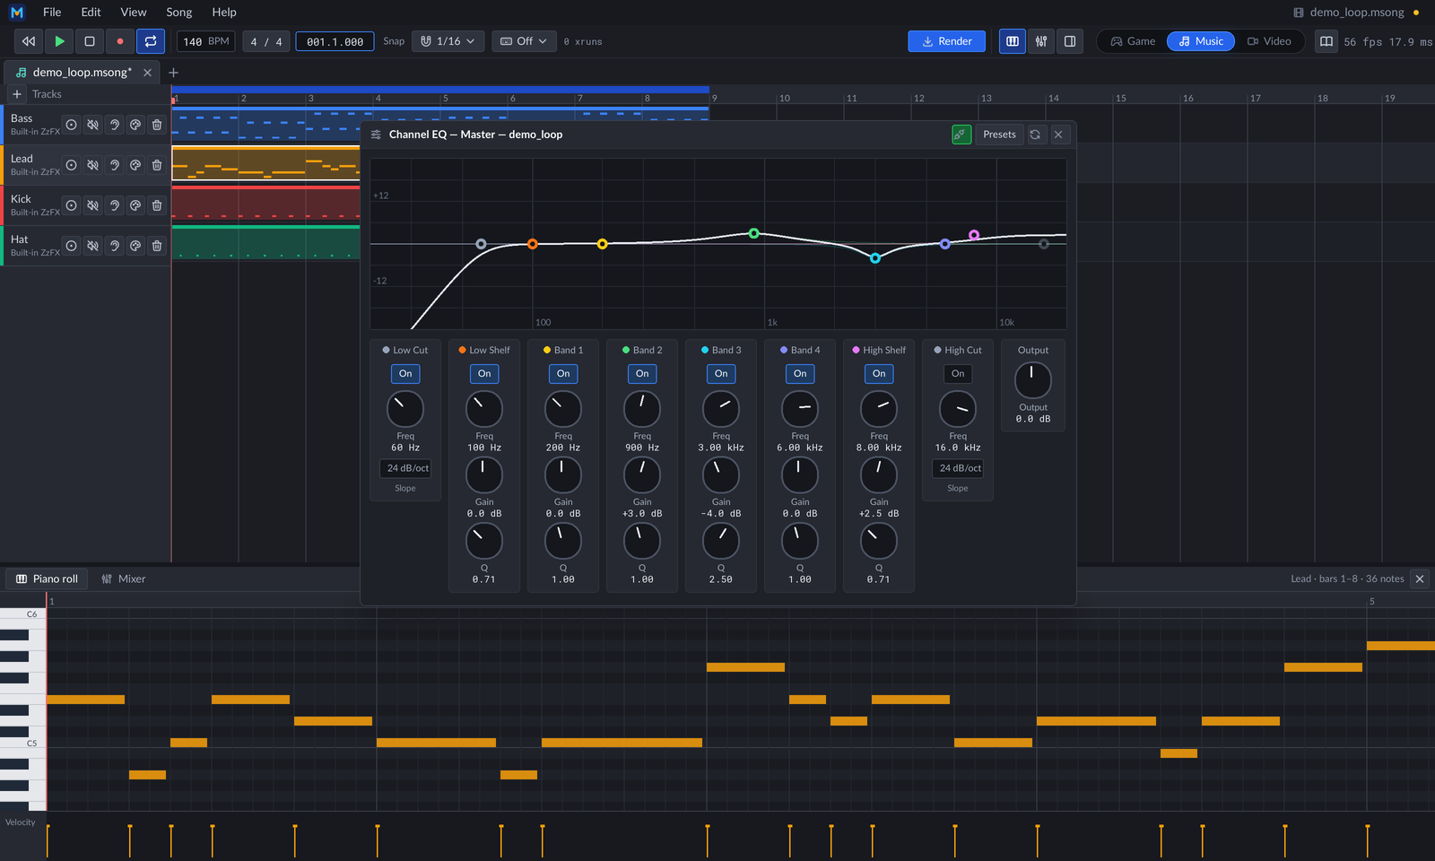Open the book documentation icon
The image size is (1435, 861).
click(1326, 41)
